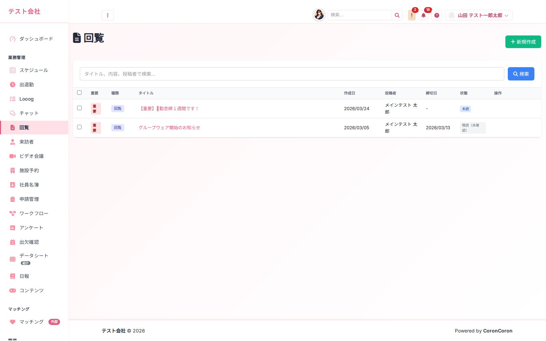Image resolution: width=546 pixels, height=341 pixels.
Task: Click the テスト会社 logo link
Action: (x=24, y=12)
